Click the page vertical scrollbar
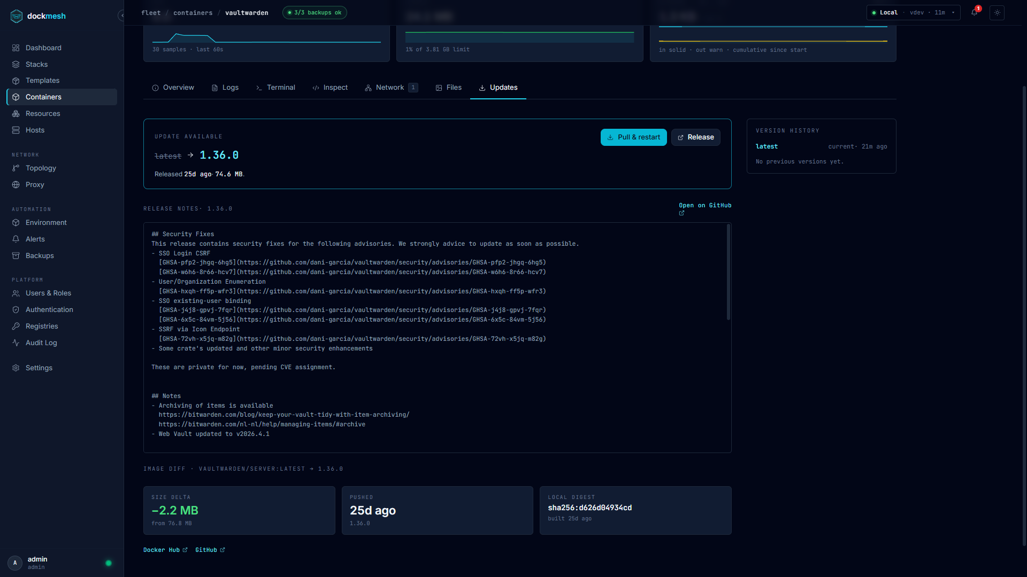 click(x=1024, y=315)
